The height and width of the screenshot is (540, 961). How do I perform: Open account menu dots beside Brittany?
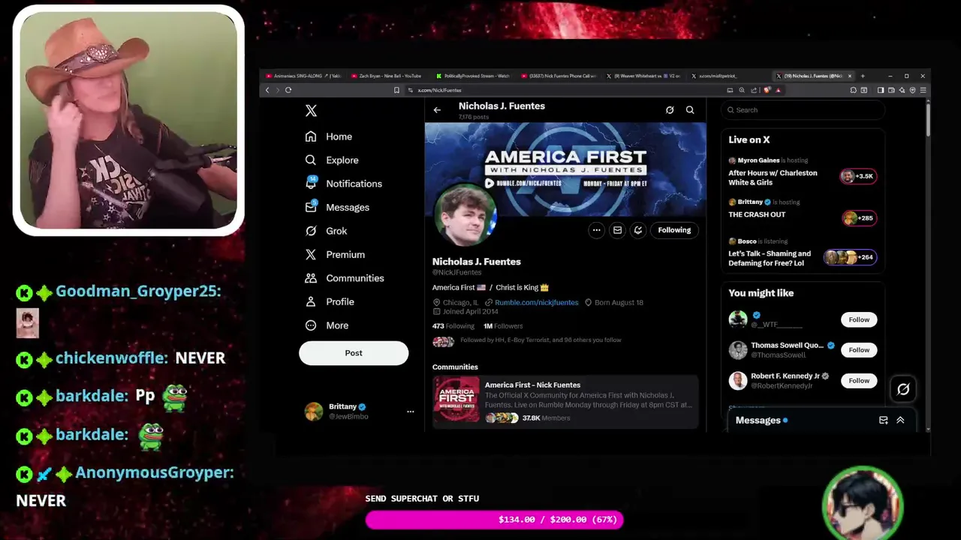(x=410, y=412)
